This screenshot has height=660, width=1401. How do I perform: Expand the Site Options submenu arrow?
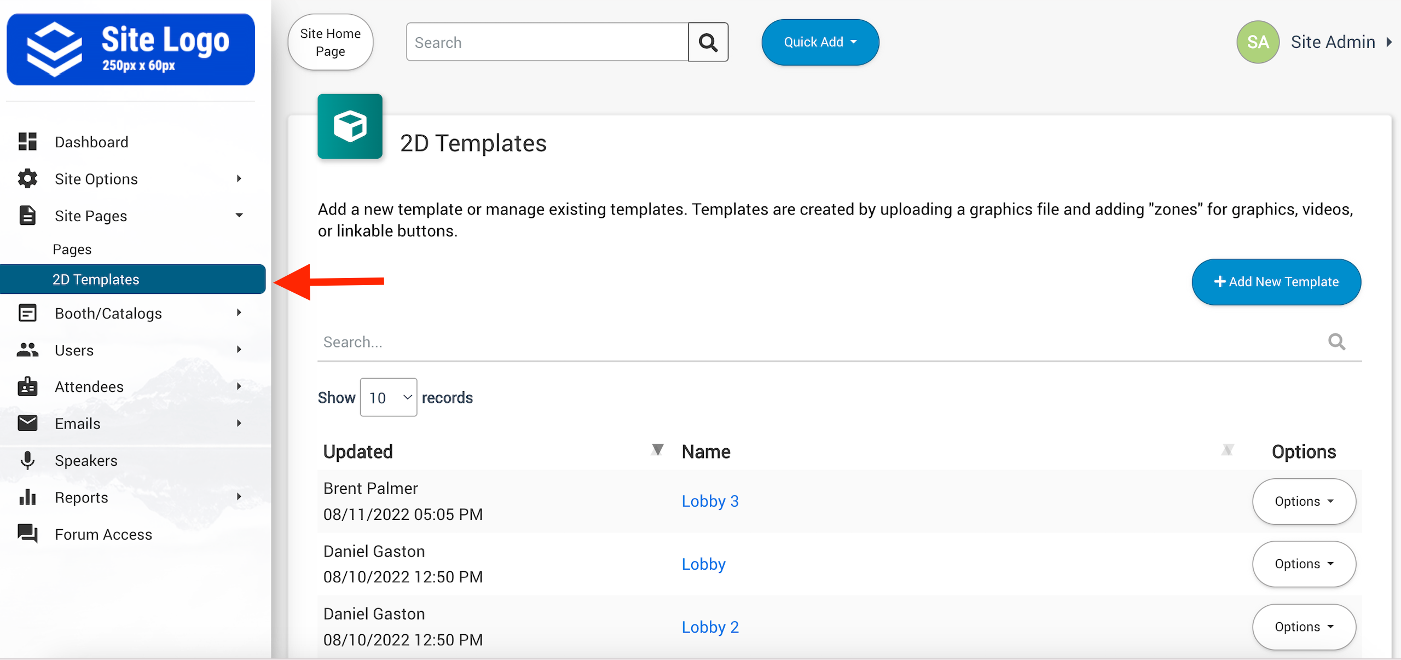pos(239,178)
